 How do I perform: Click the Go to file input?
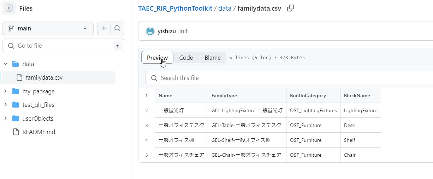pos(64,46)
